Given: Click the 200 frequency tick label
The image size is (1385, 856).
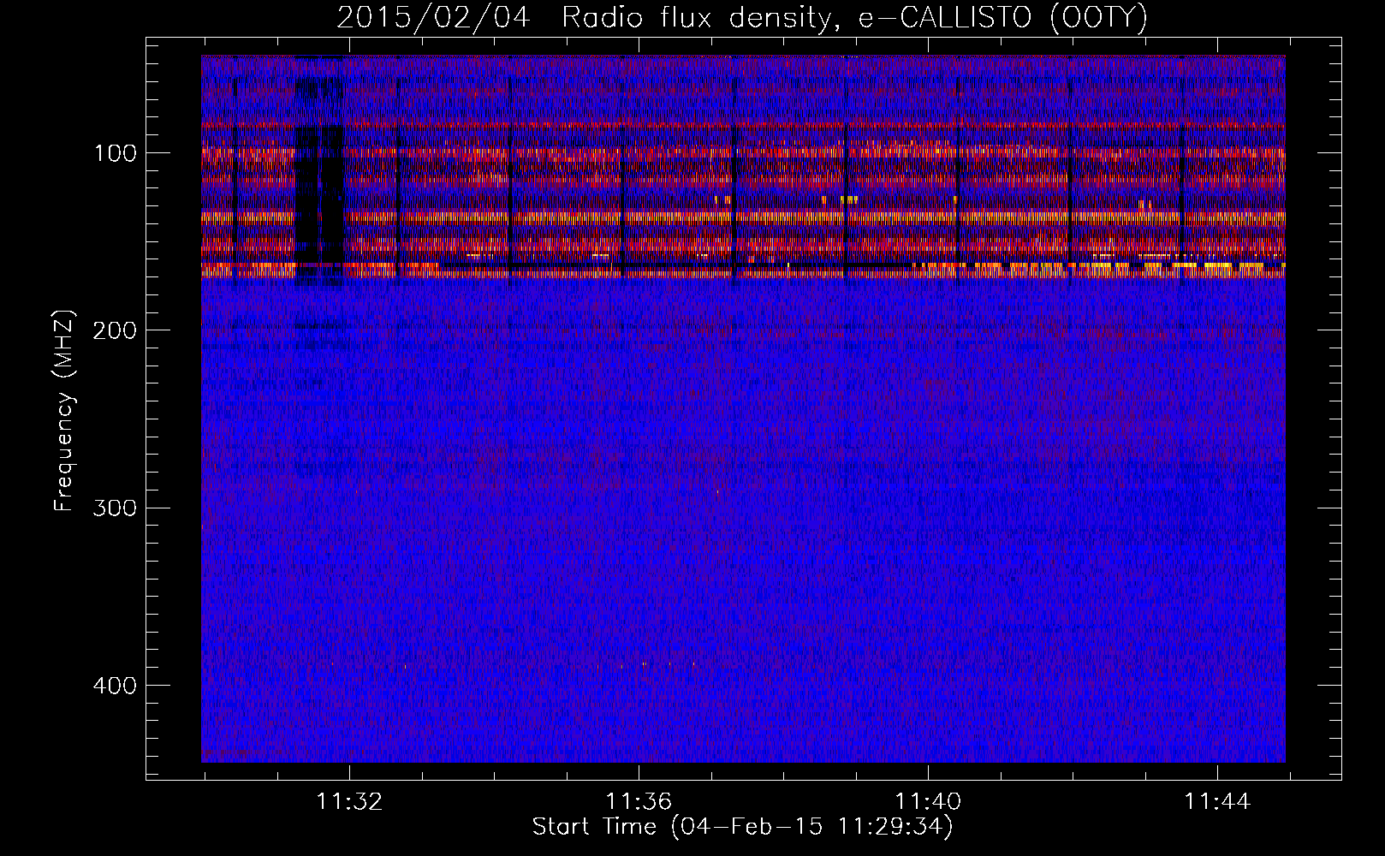Looking at the screenshot, I should click(x=114, y=330).
